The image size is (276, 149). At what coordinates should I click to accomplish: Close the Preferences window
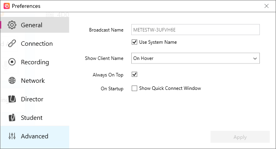pos(267,6)
